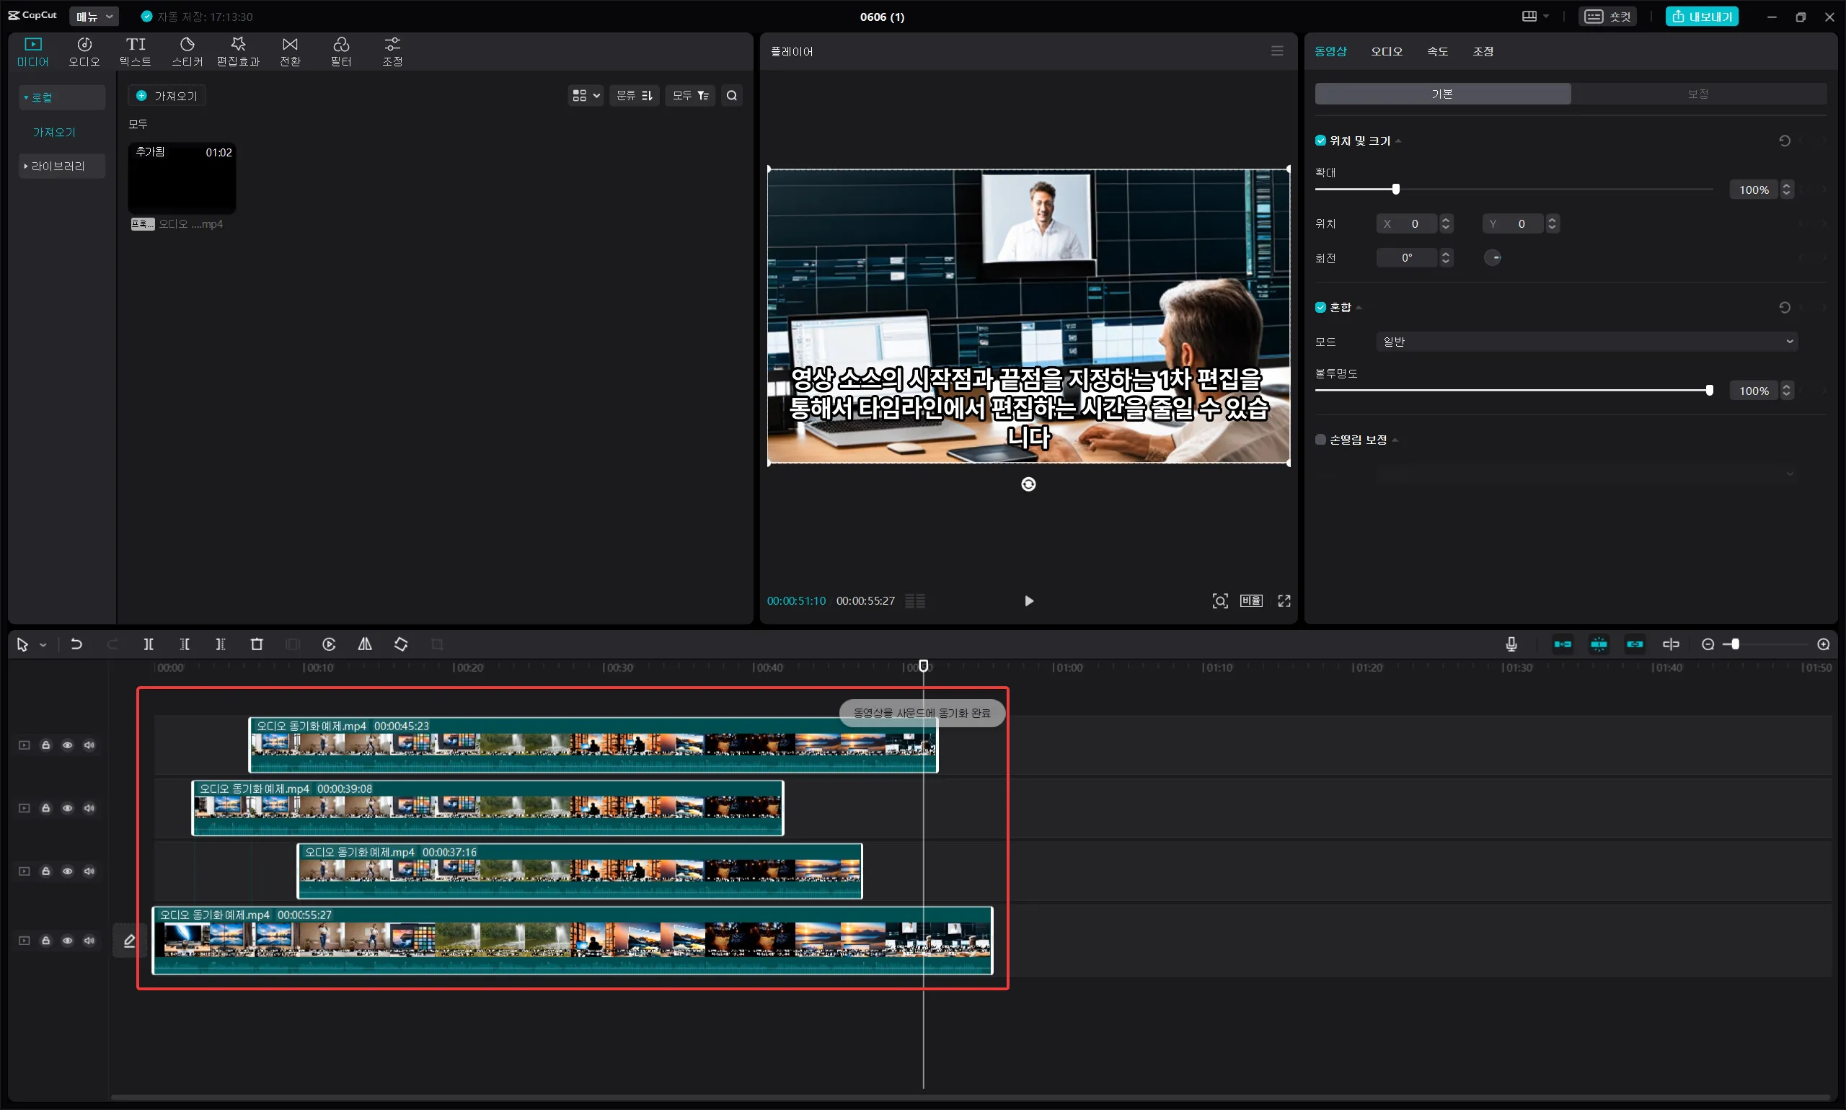Screen dimensions: 1846x1110
Task: Click the 불투명도 opacity slider handle
Action: pos(1709,391)
